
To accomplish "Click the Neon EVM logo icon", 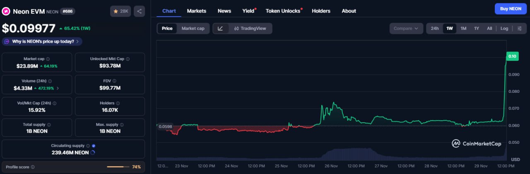I will point(6,11).
